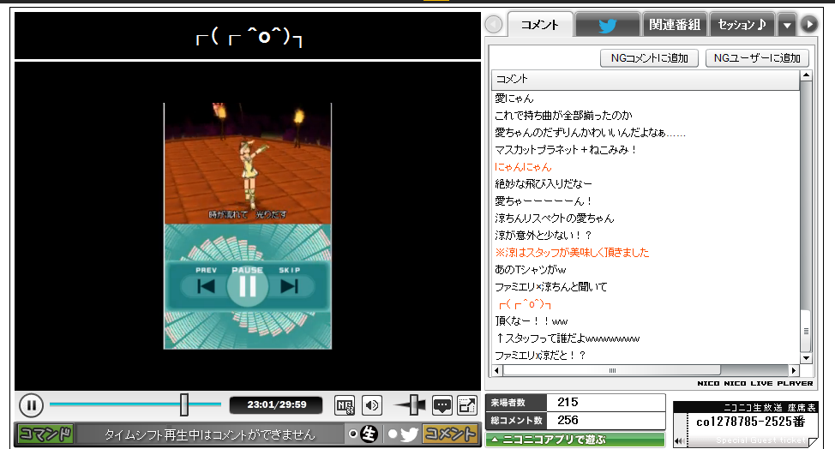Click the volume slider handle
835x449 pixels.
414,405
